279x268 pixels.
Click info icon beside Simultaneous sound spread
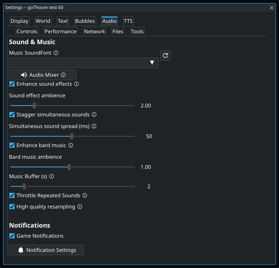coord(94,126)
